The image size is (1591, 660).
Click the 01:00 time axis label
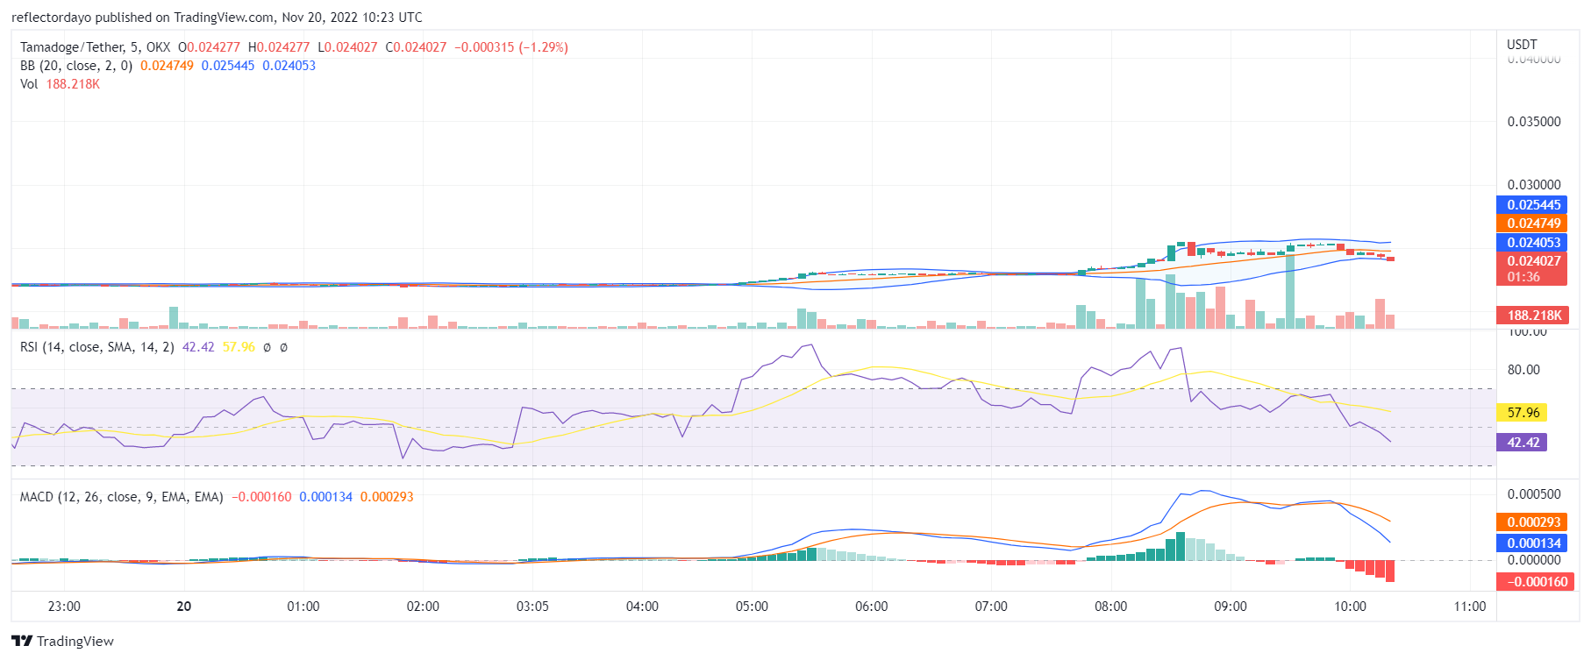pos(303,607)
